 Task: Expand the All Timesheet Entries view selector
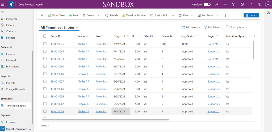tap(77, 28)
